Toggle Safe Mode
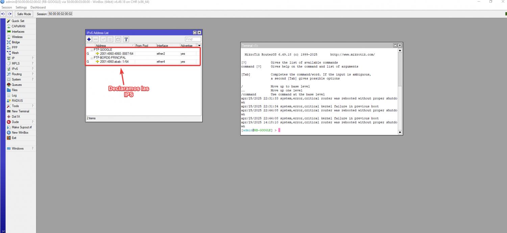The height and width of the screenshot is (233, 507). pos(24,14)
